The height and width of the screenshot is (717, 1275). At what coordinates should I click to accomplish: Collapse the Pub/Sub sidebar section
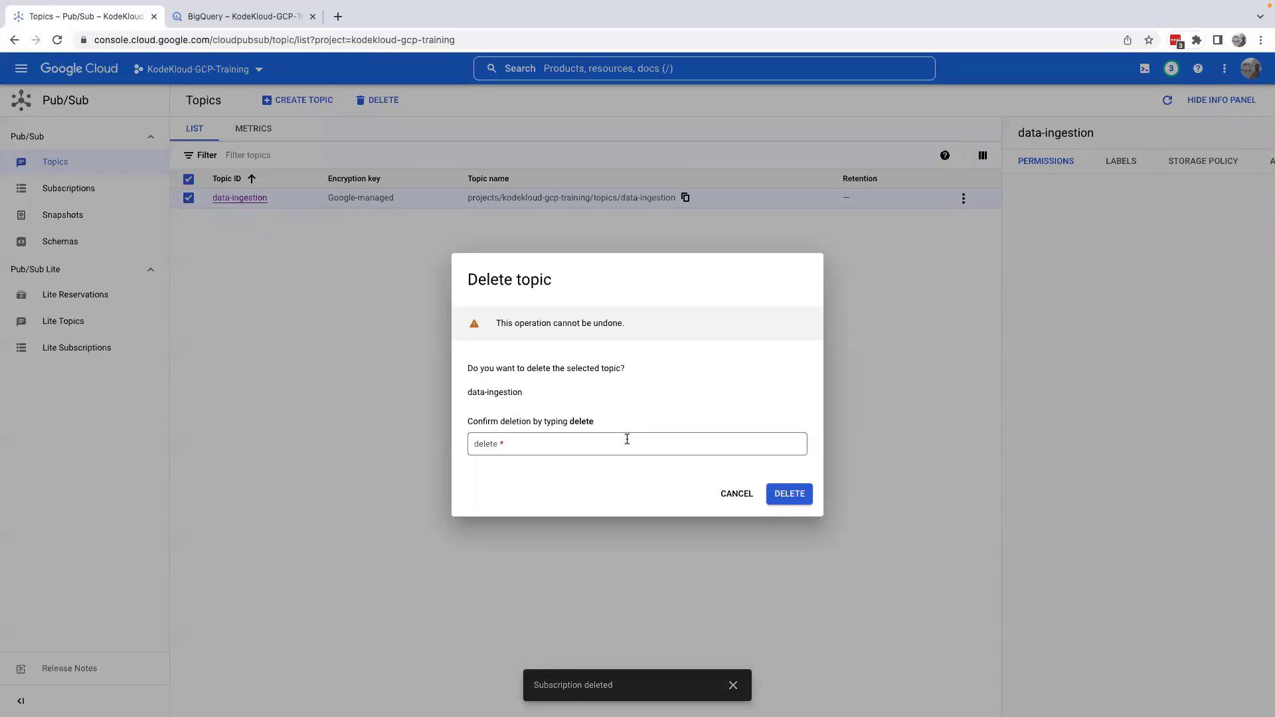(151, 137)
